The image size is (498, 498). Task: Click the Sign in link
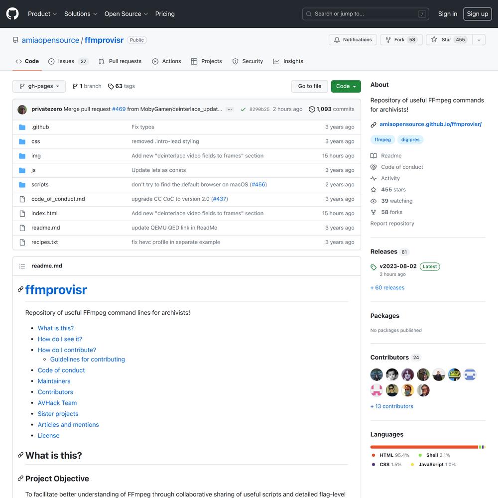448,14
